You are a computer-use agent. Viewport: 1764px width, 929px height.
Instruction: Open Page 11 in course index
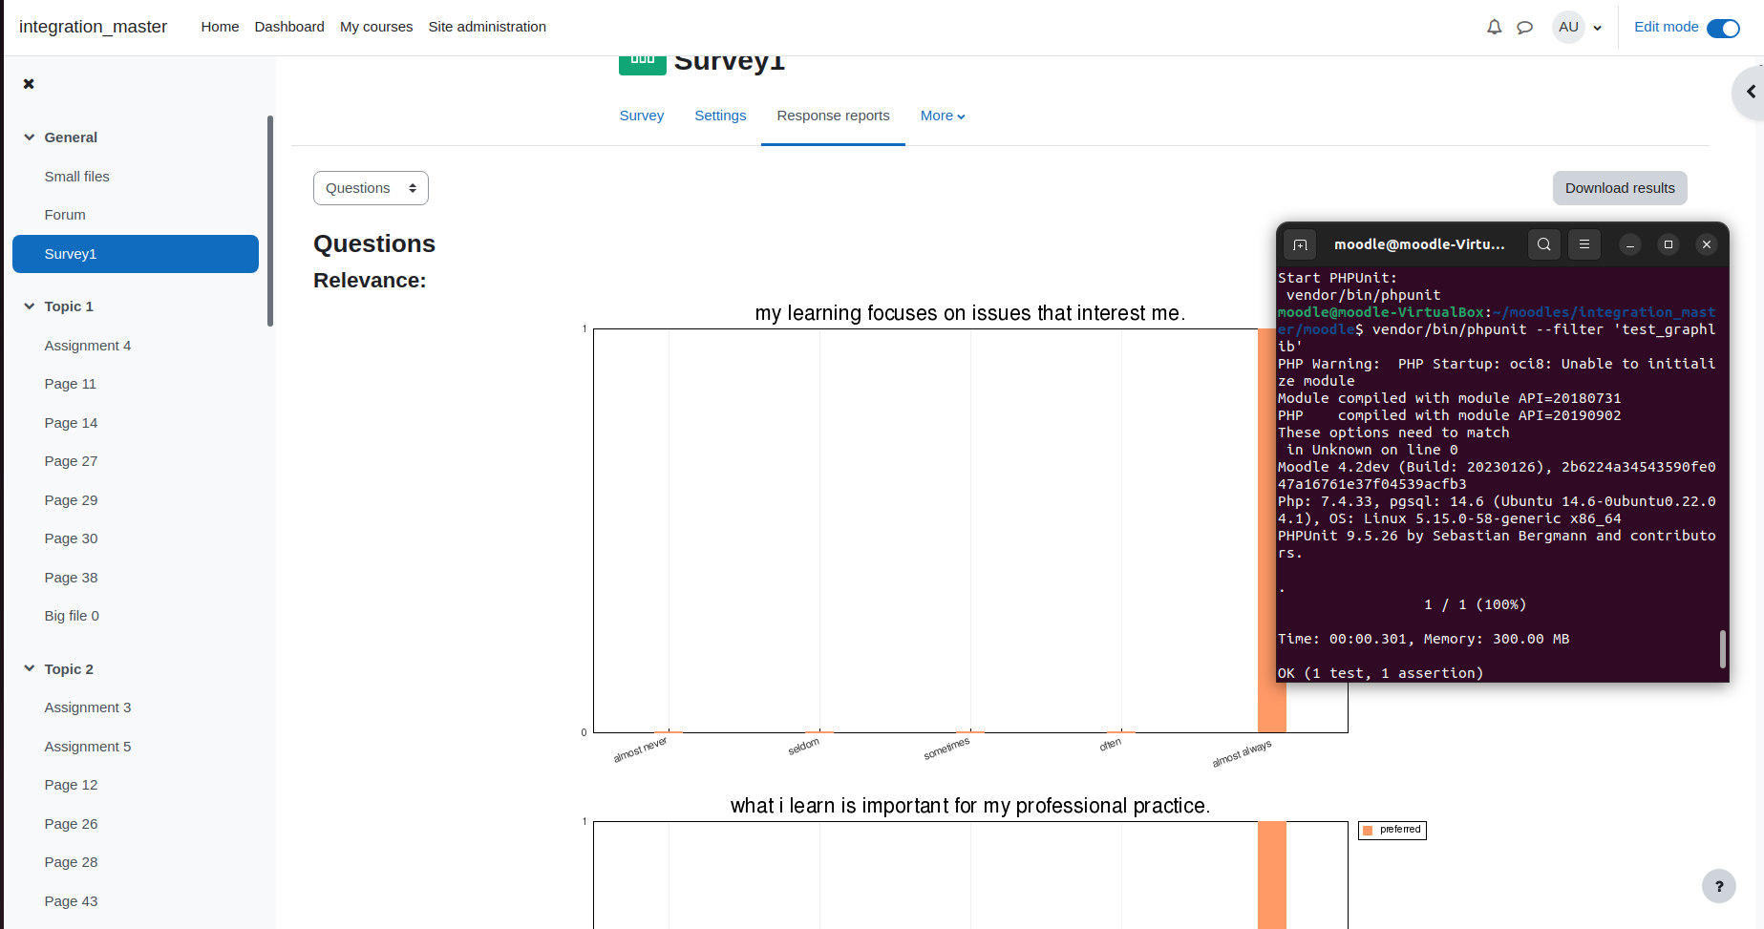[71, 384]
